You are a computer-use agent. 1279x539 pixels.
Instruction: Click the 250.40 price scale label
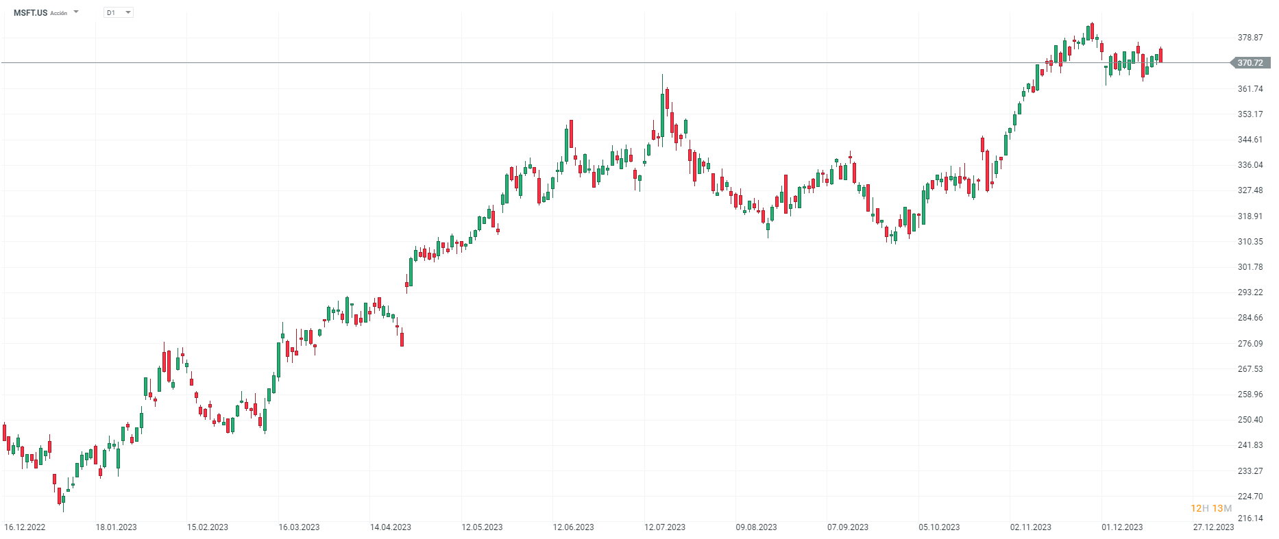(x=1250, y=420)
